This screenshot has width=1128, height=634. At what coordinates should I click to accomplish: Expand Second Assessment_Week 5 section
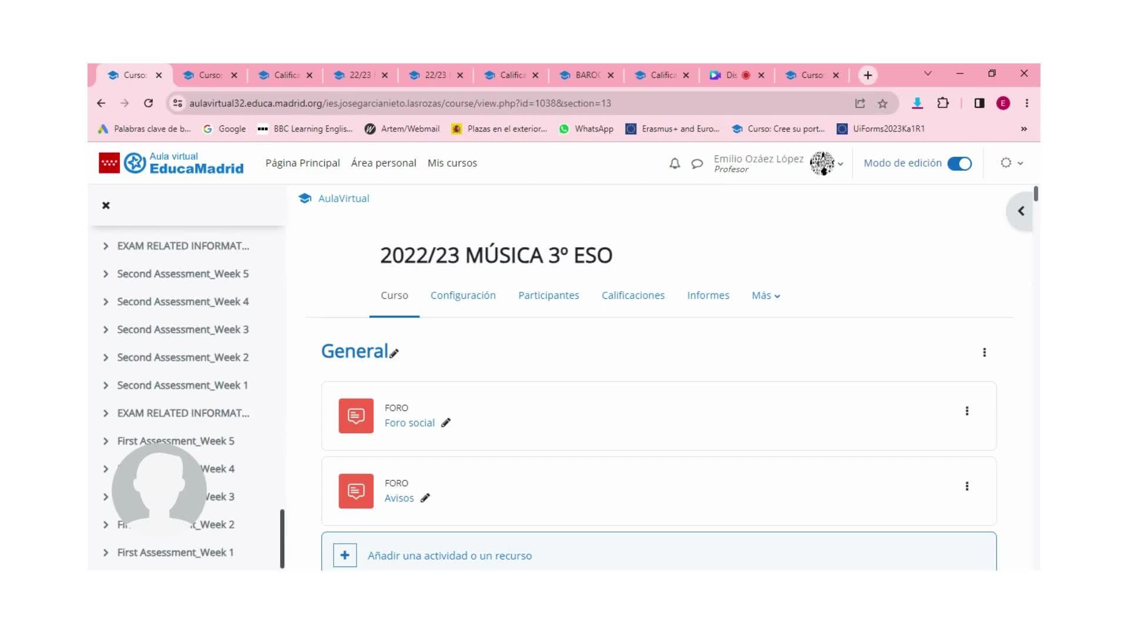pos(106,274)
